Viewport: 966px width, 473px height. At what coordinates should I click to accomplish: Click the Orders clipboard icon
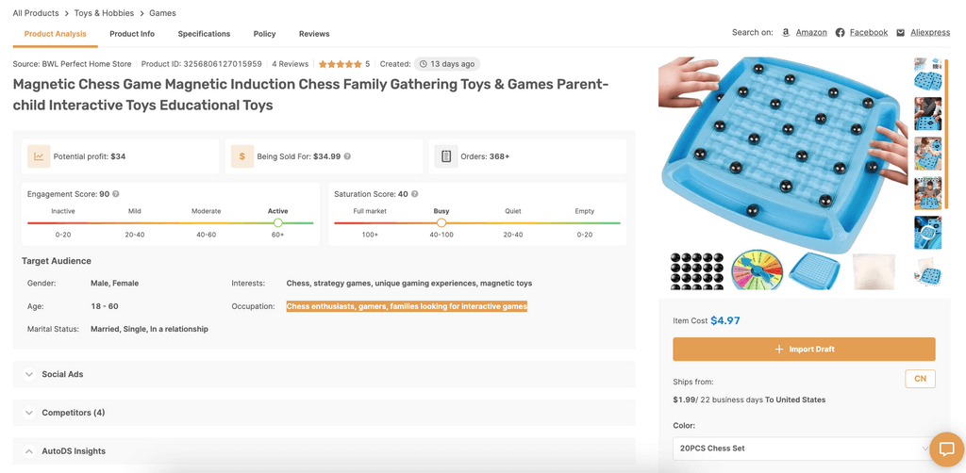coord(446,156)
